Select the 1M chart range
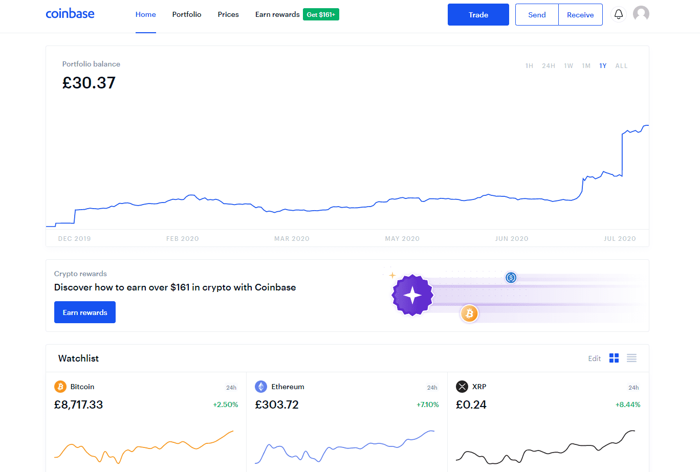Viewport: 700px width, 472px height. 586,66
